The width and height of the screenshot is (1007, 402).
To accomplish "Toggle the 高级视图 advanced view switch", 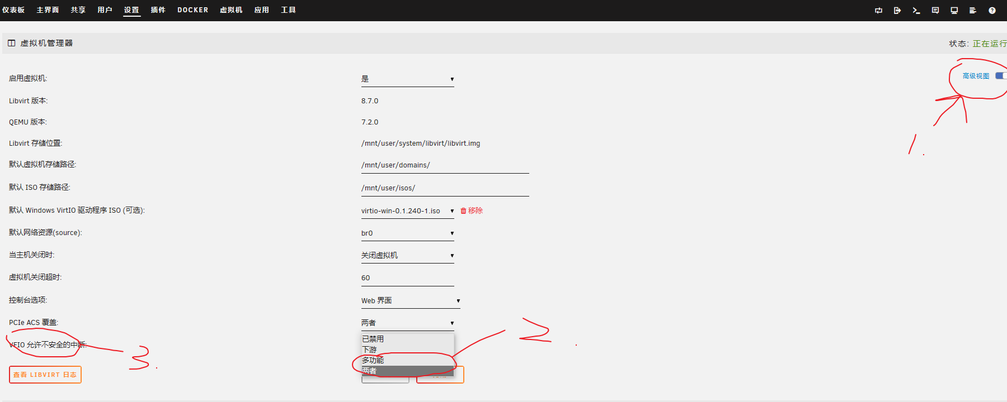I will point(1000,76).
